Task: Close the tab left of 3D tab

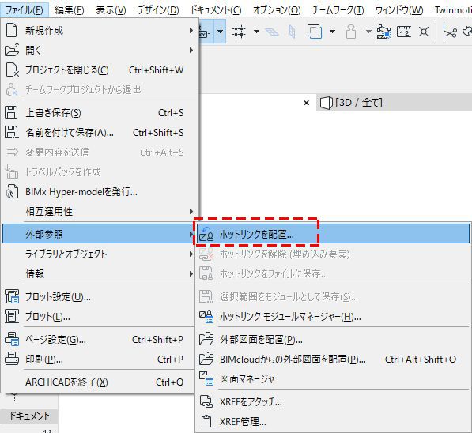Action: 307,103
